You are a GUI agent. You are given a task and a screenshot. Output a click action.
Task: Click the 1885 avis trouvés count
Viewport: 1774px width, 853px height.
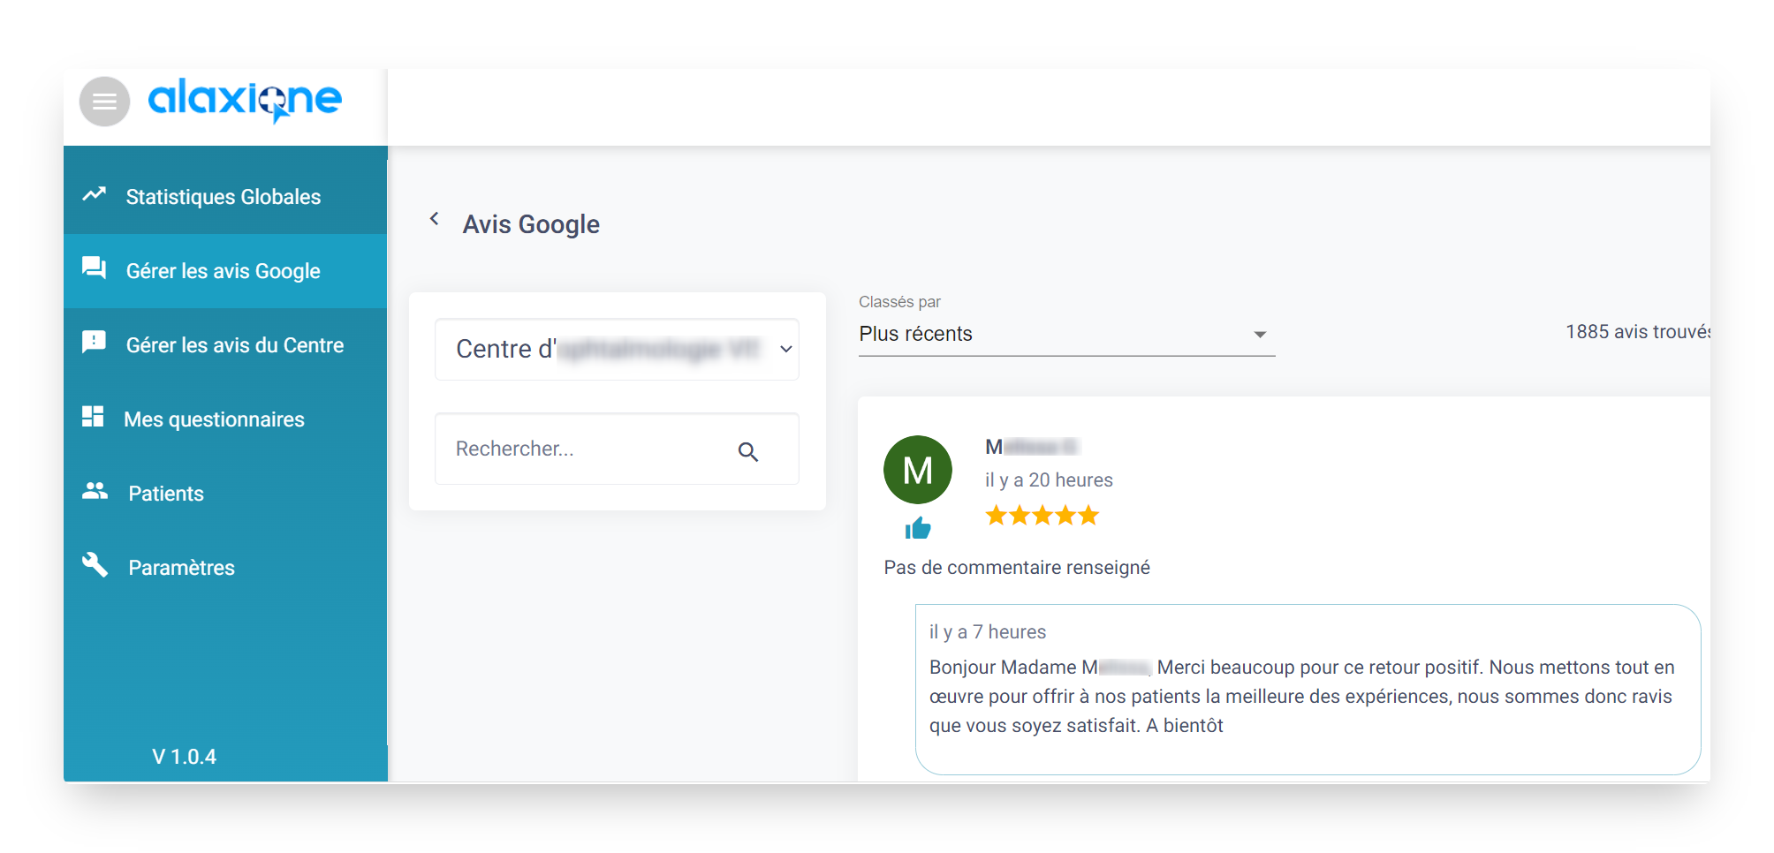click(x=1637, y=332)
